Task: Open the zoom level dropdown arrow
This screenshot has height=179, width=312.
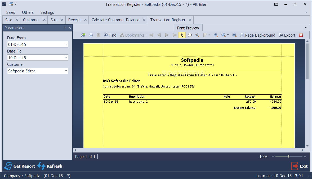Action: 228,35
